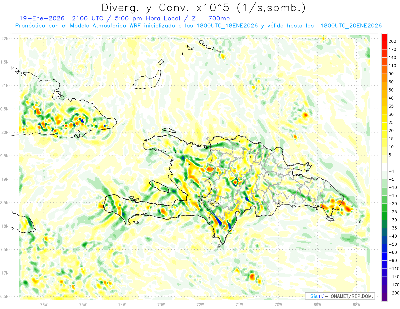Click the '-90' color bar label
This screenshot has height=309, width=400.
click(x=393, y=261)
